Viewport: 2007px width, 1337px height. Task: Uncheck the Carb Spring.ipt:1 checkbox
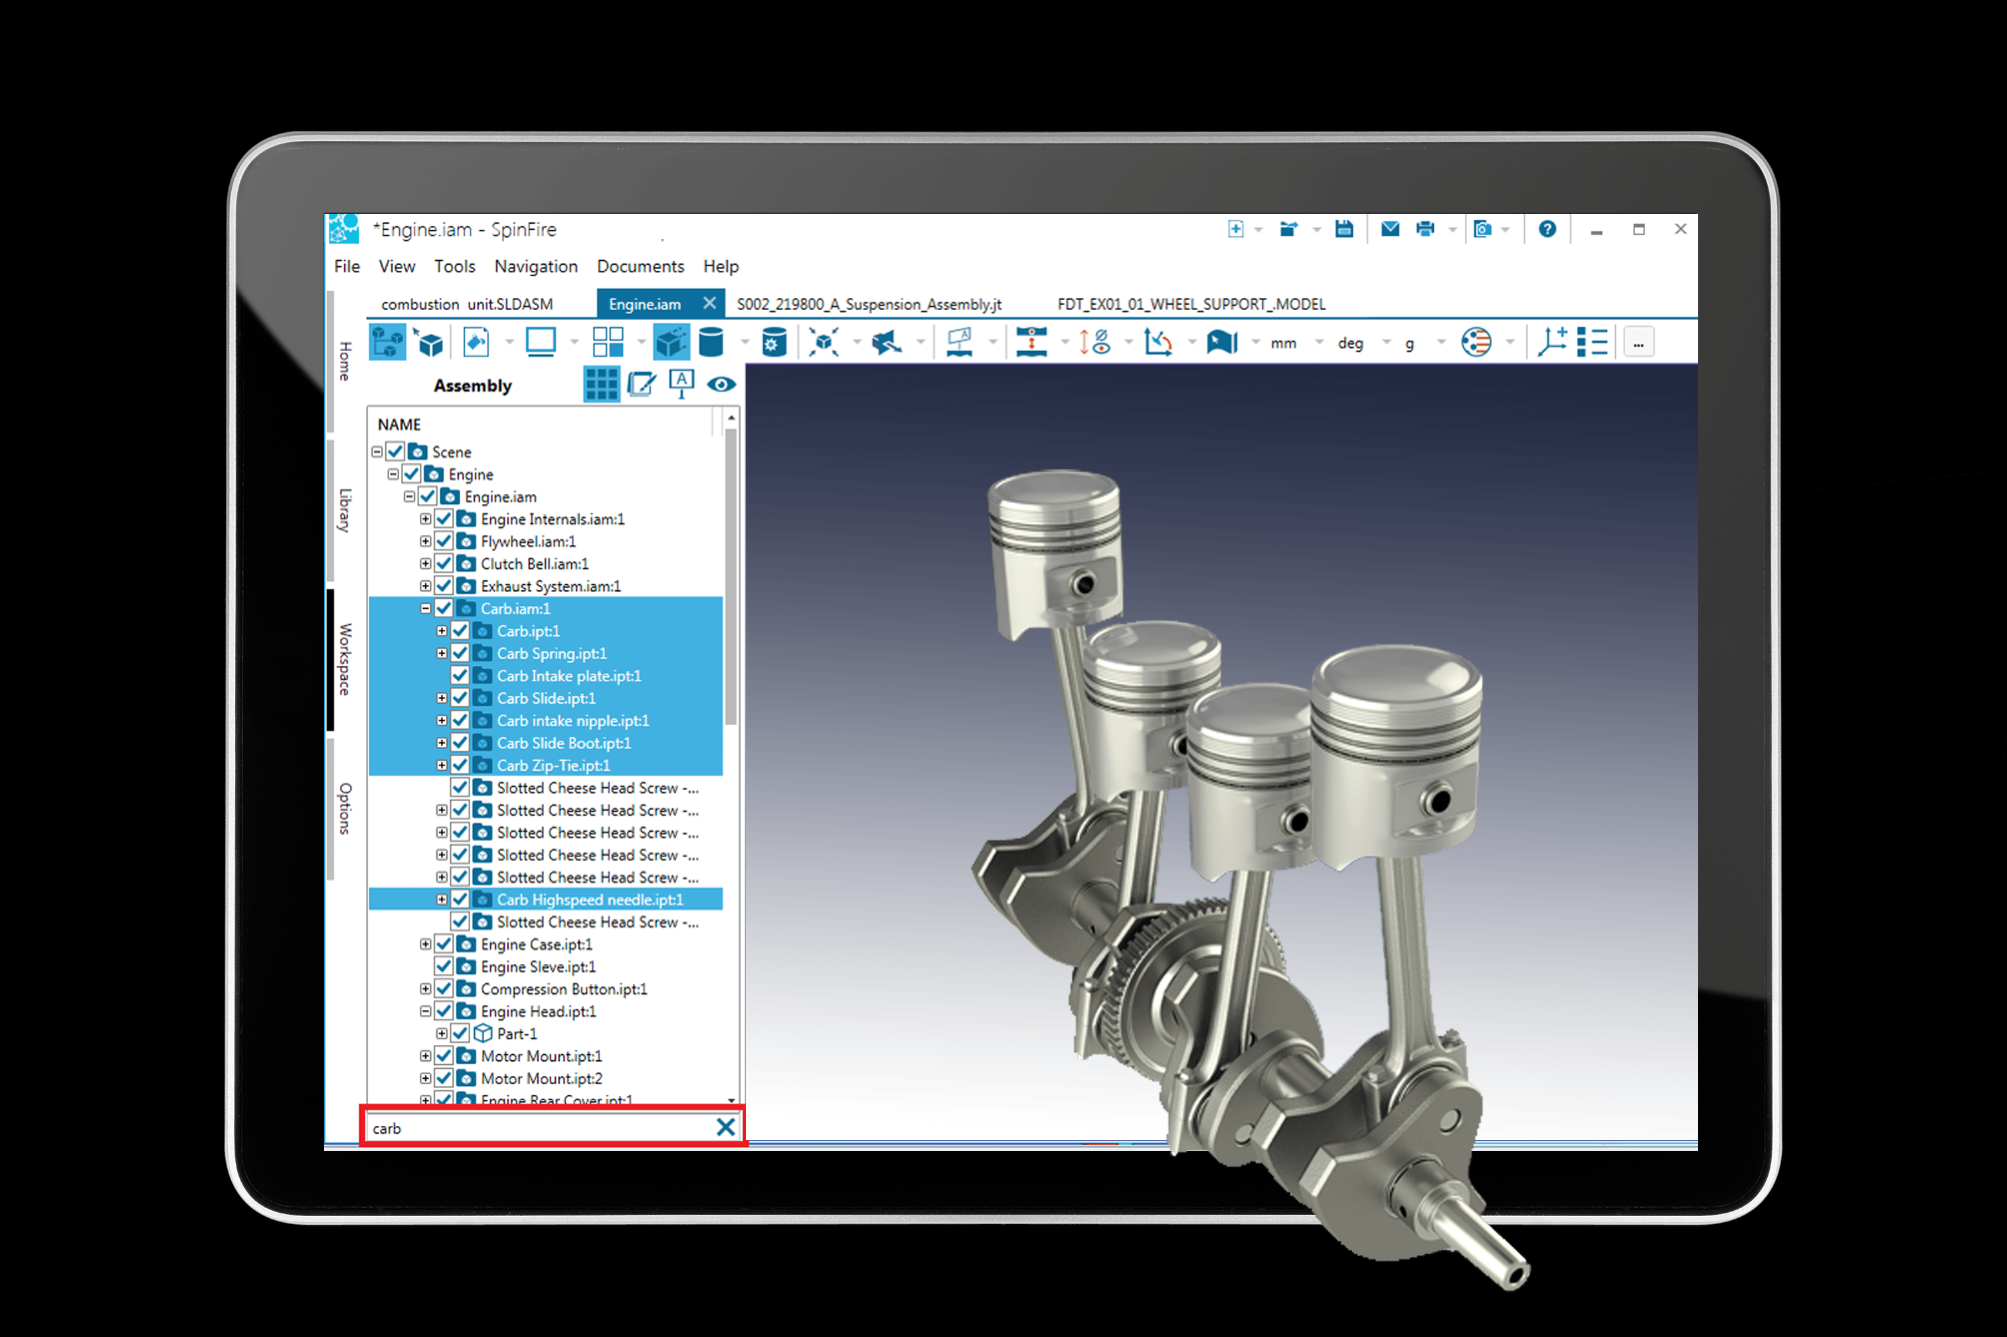460,653
